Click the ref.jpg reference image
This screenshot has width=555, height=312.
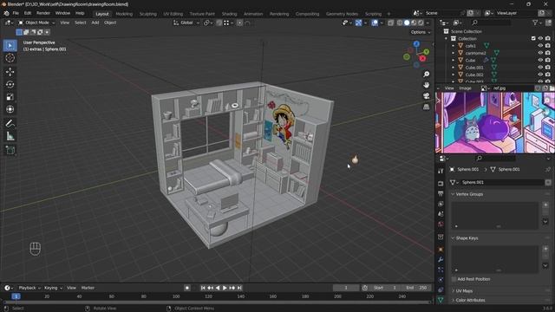point(495,122)
